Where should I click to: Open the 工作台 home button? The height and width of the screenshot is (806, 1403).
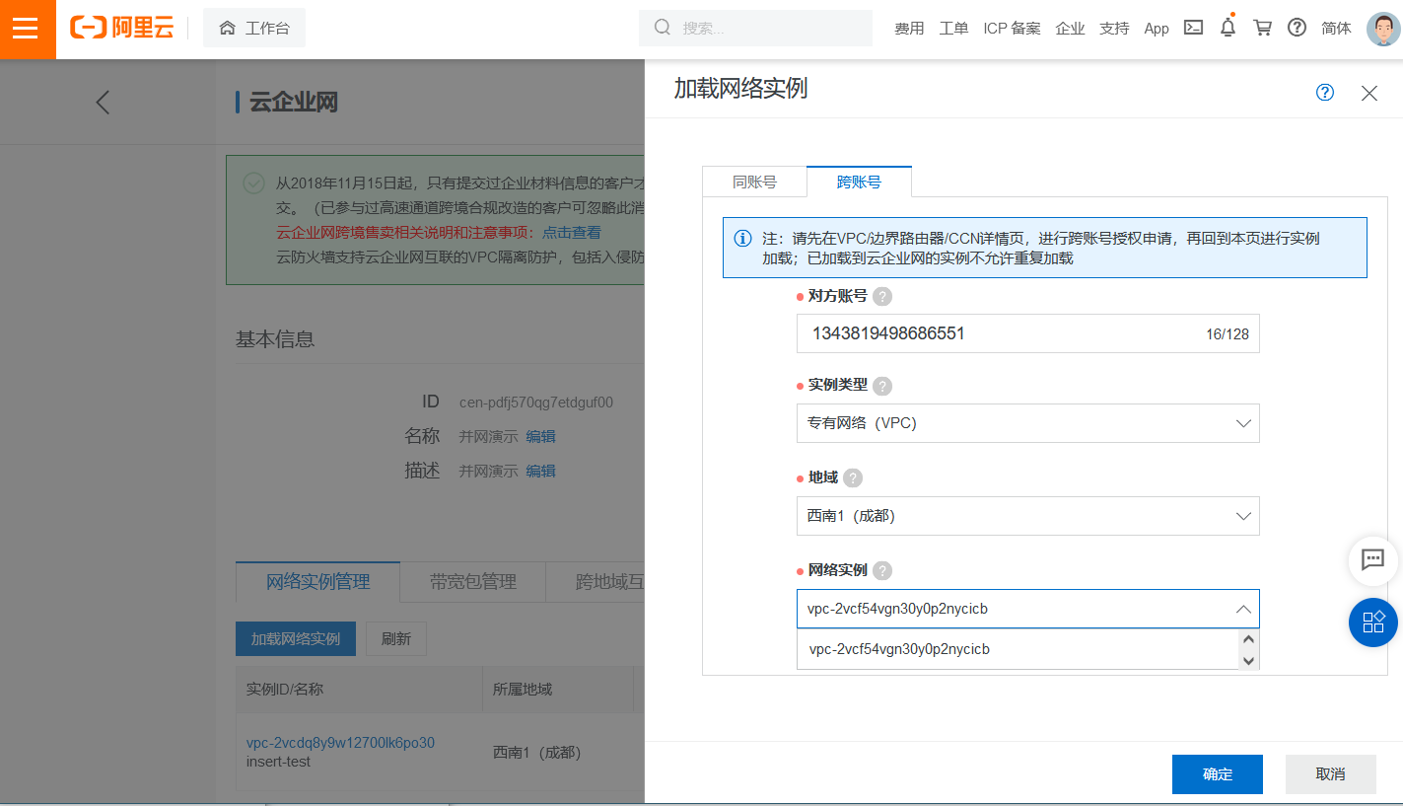(254, 28)
